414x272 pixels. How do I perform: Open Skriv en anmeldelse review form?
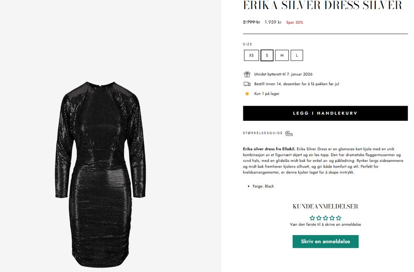326,241
